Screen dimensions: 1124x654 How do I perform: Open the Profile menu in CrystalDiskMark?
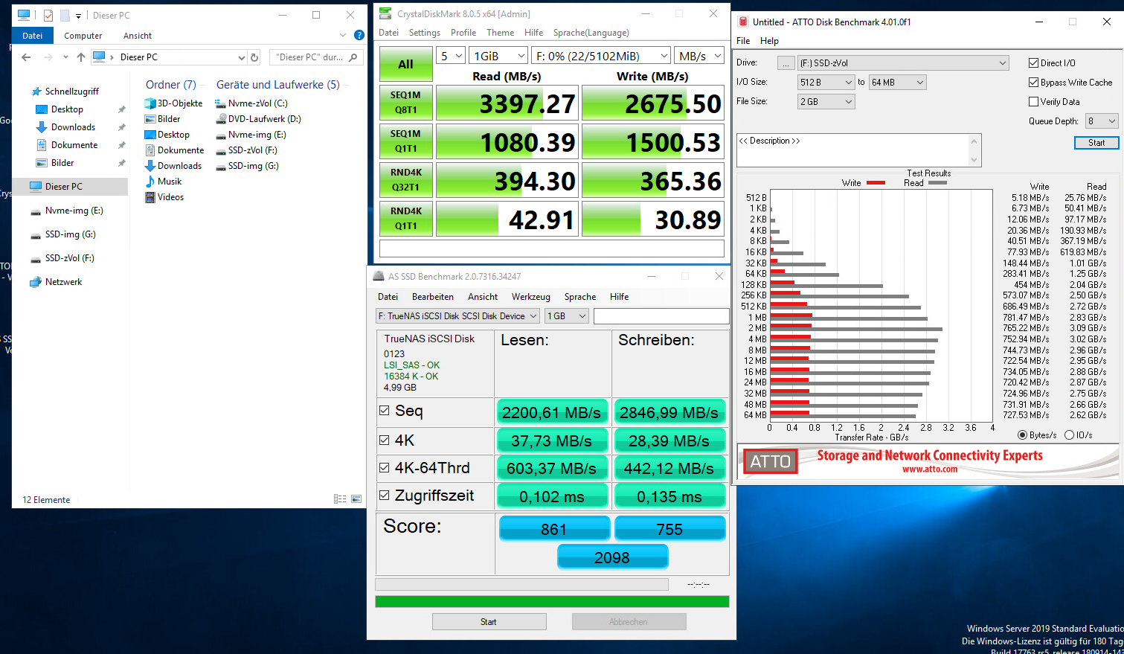point(463,33)
